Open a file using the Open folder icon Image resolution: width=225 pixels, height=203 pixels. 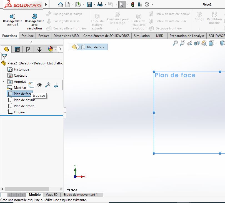tap(78, 4)
